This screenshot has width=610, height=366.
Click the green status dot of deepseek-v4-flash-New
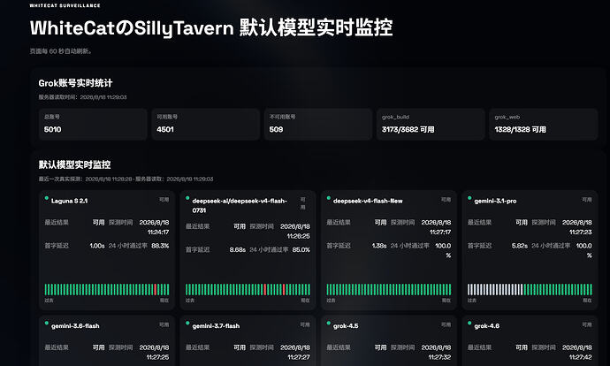pos(329,198)
